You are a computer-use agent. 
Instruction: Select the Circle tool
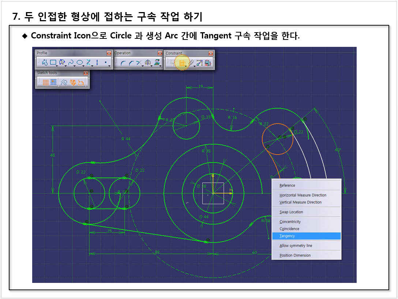pos(62,63)
